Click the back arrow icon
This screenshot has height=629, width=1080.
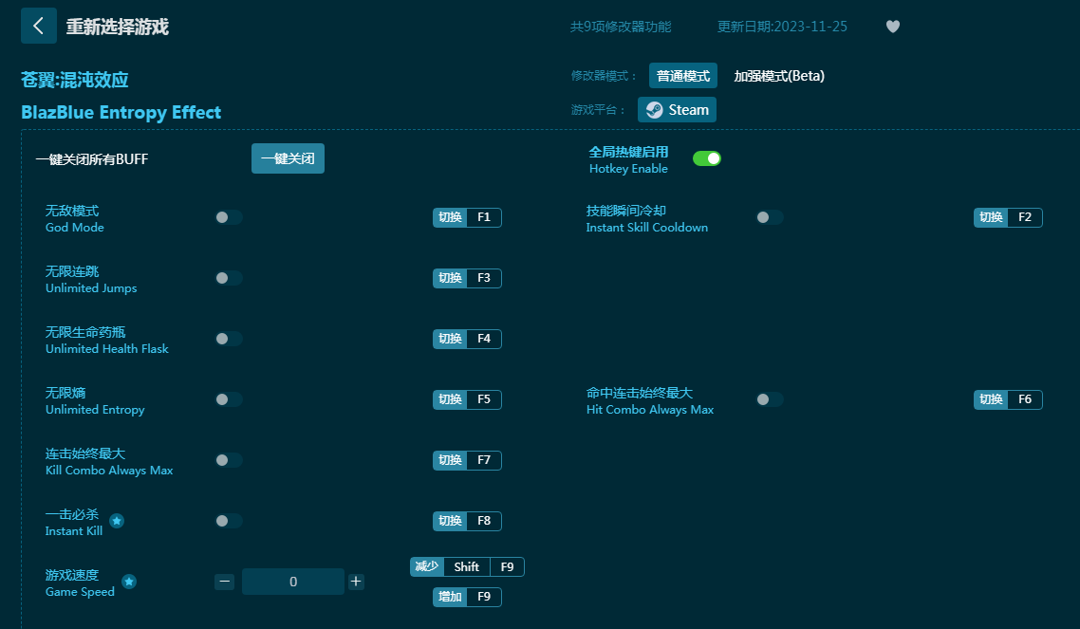(39, 27)
